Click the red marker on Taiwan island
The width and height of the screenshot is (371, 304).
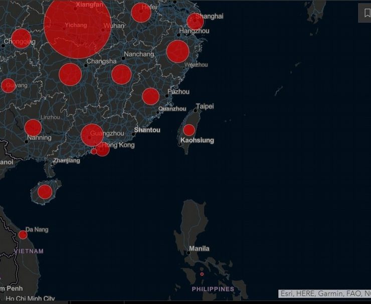pyautogui.click(x=189, y=130)
